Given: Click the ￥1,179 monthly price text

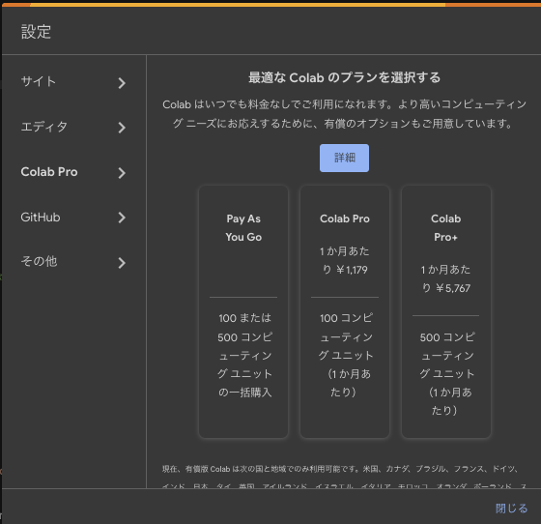Looking at the screenshot, I should (x=352, y=270).
